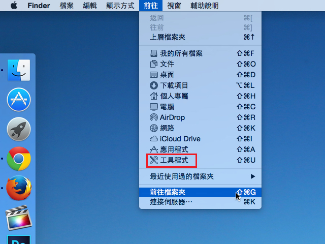Open the 顯示方式 menu
Viewport: 325px width, 244px height.
tap(120, 6)
